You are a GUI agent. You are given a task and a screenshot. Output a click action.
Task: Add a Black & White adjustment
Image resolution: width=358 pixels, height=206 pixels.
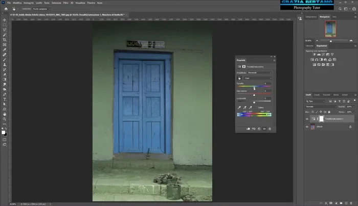tap(321, 60)
